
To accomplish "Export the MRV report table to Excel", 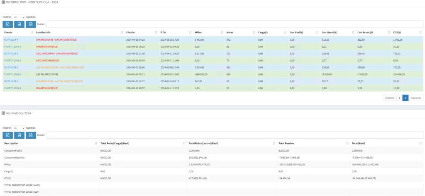I will 8,24.
